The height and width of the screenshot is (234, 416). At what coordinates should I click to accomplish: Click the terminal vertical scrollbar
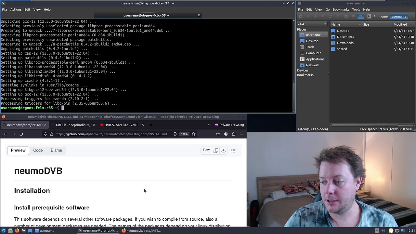pyautogui.click(x=294, y=65)
